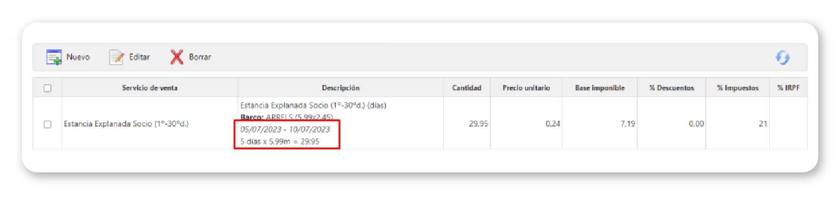This screenshot has height=211, width=840.
Task: Click the Borrar button label
Action: tap(200, 57)
